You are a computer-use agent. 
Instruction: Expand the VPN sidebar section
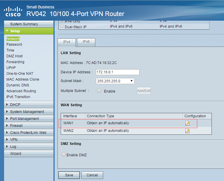(14, 140)
